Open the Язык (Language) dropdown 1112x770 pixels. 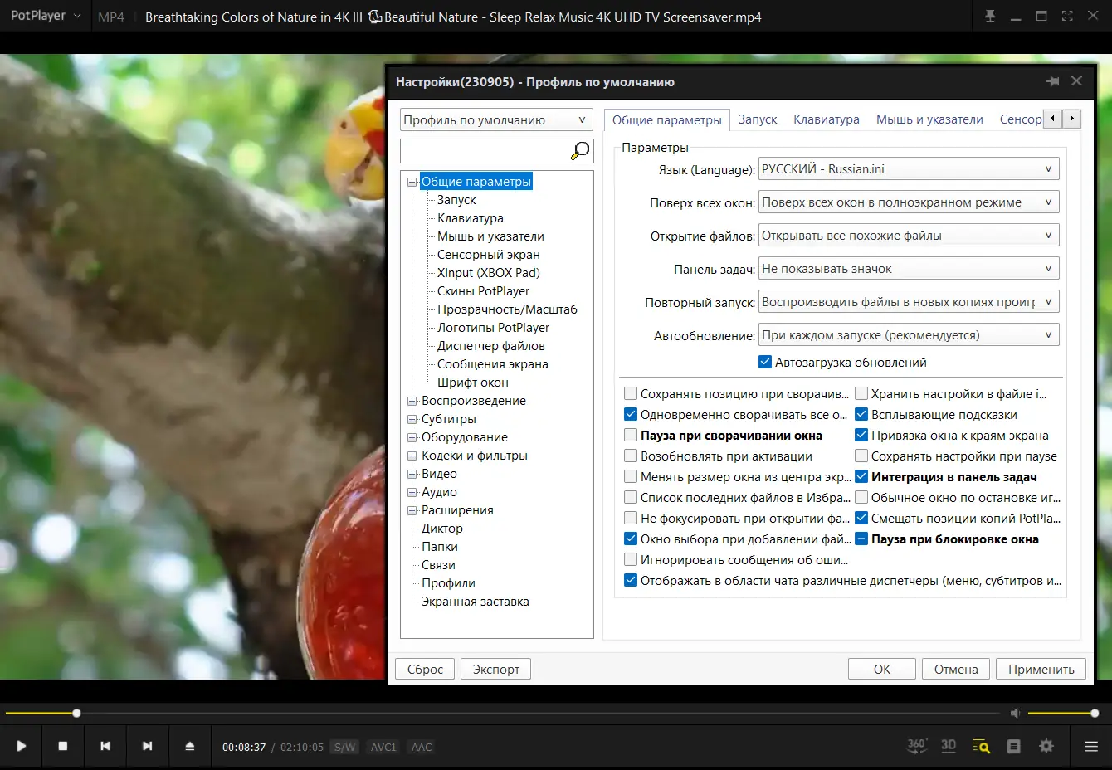click(x=909, y=168)
